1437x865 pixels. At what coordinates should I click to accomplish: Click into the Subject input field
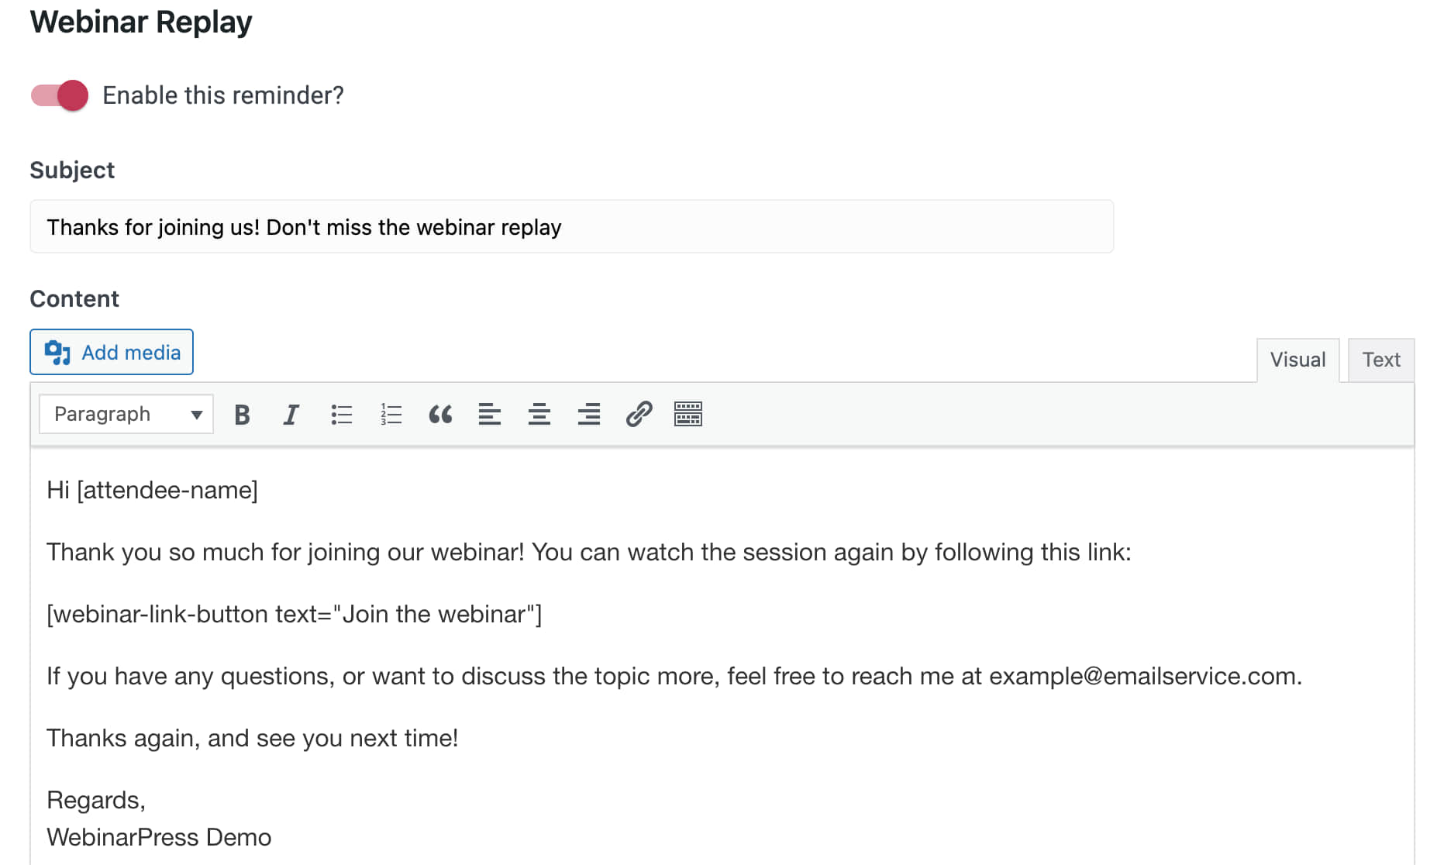[571, 227]
